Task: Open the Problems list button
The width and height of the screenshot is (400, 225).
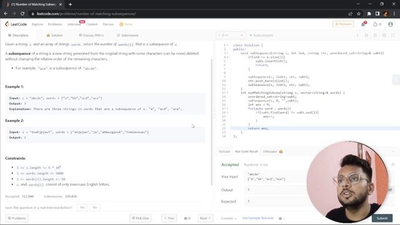Action: pos(17,218)
